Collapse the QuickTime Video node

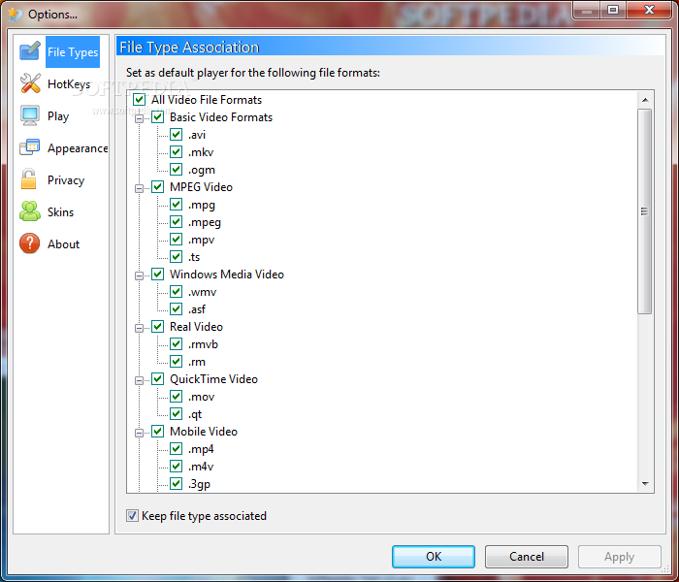coord(139,380)
